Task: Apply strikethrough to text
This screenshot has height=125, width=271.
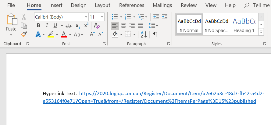Action: coord(69,26)
